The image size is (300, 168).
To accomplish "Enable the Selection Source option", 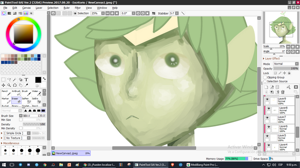I will tap(265, 81).
